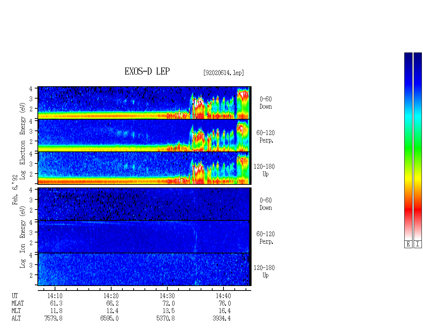Click the 14:30 time tick label
Viewport: 423px width, 328px height.
pos(167,296)
